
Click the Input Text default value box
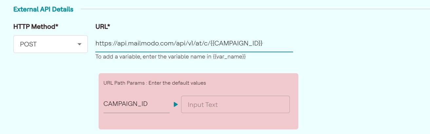coord(235,105)
